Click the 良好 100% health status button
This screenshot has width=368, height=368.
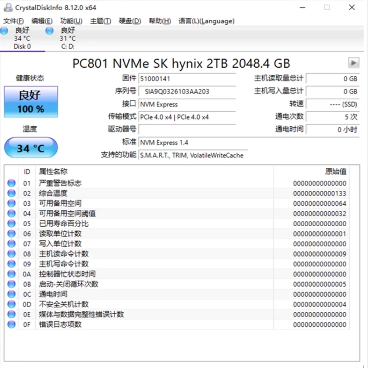click(31, 102)
